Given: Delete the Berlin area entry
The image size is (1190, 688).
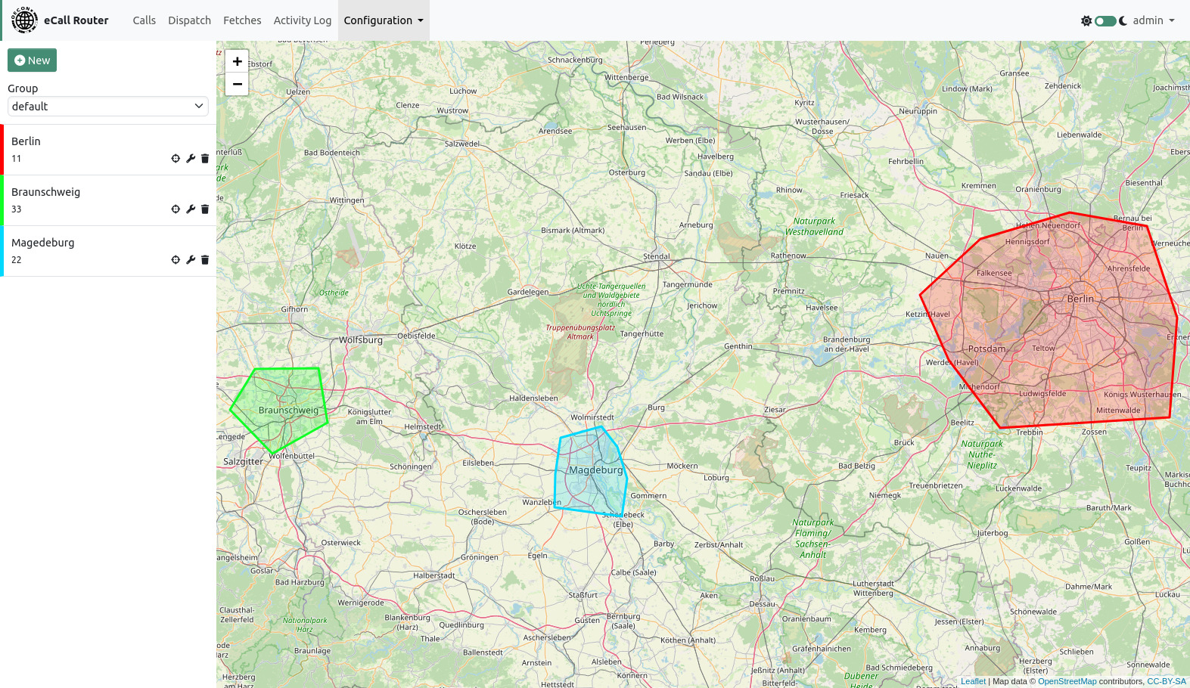Looking at the screenshot, I should (205, 159).
